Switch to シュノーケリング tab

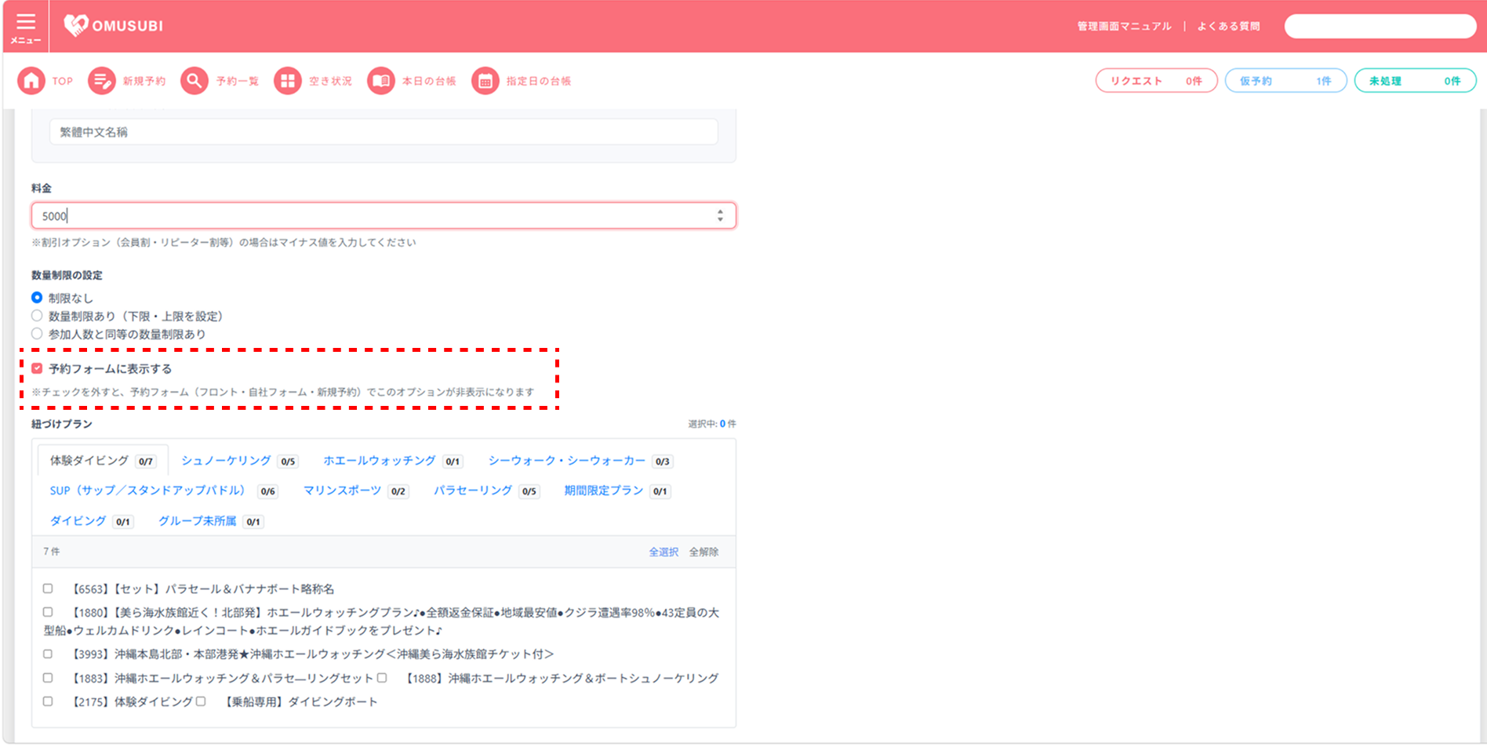tap(239, 461)
